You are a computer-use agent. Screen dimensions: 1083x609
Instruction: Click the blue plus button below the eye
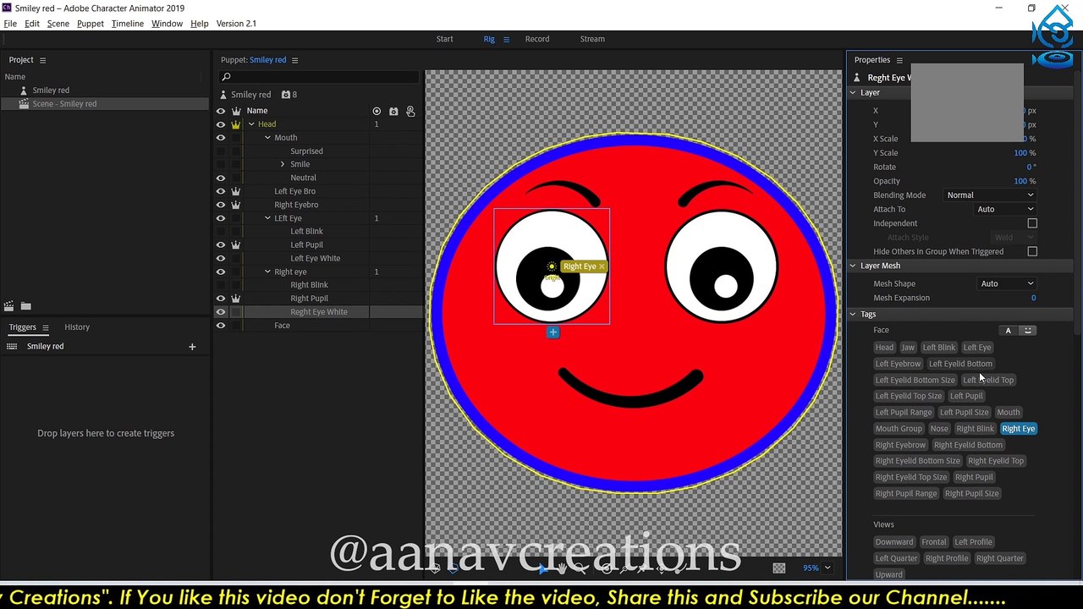pos(552,332)
